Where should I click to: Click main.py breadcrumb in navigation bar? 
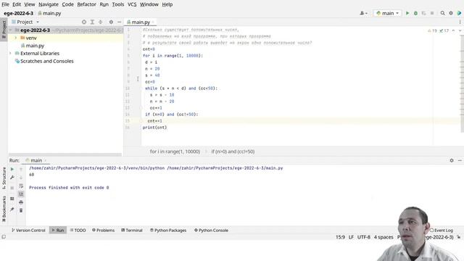[49, 13]
